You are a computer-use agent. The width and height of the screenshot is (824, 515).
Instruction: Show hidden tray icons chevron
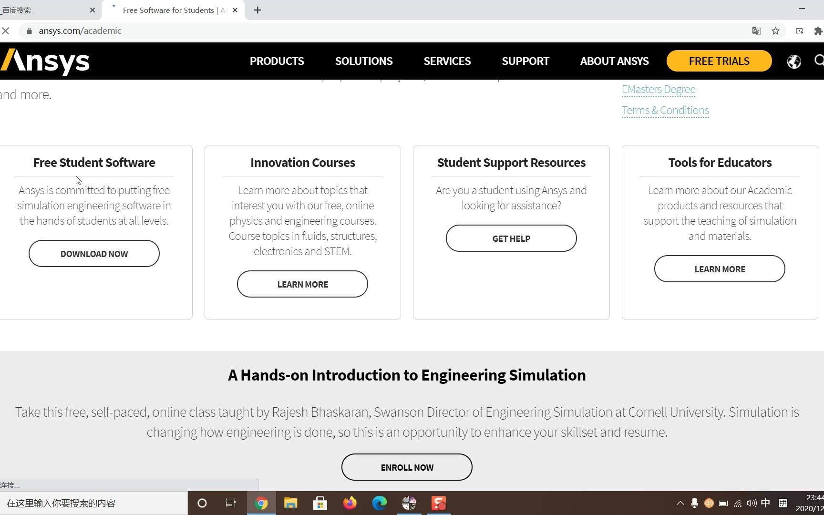click(x=680, y=503)
